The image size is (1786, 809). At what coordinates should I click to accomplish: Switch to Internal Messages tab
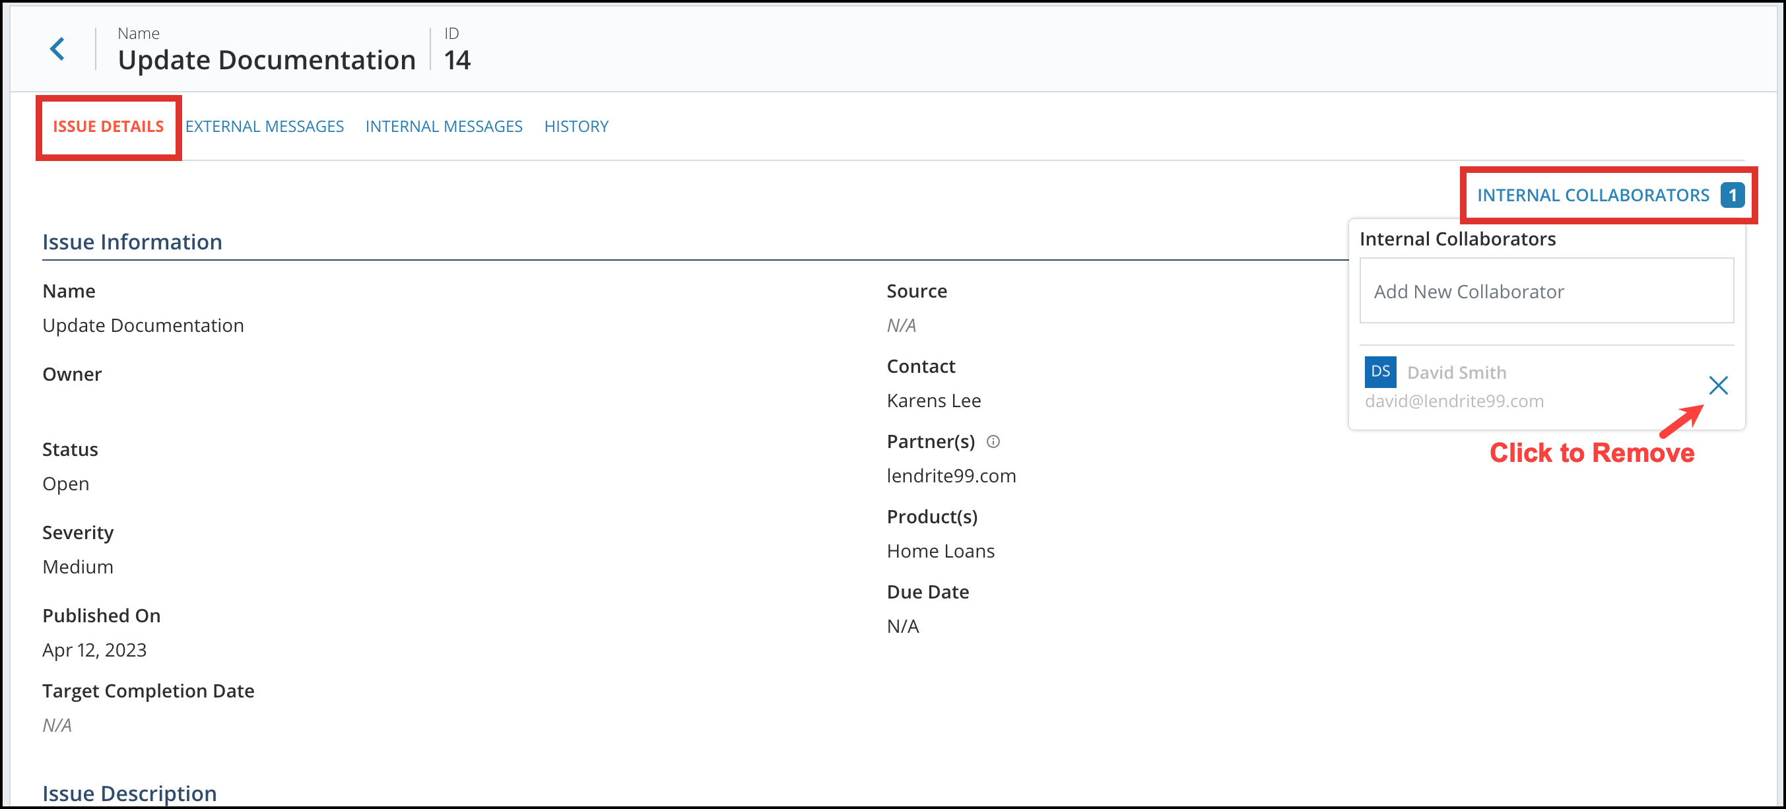[444, 127]
